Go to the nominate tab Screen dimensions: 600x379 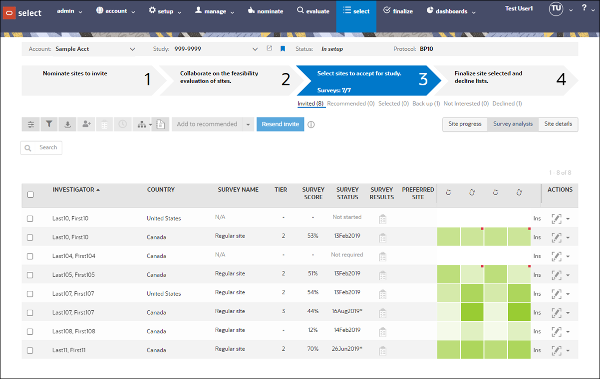pos(266,11)
